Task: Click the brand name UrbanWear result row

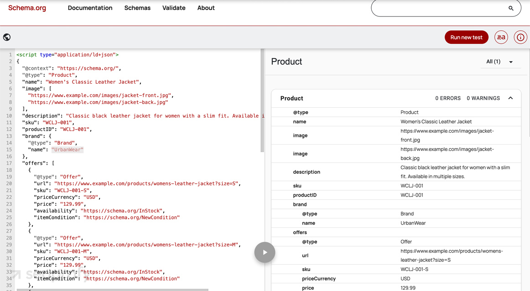Action: coord(396,223)
